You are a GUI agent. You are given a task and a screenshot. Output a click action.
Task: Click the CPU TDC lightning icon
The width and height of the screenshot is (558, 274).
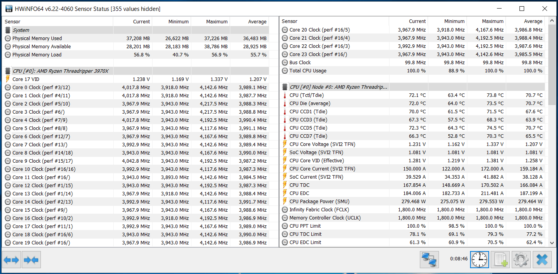[285, 185]
